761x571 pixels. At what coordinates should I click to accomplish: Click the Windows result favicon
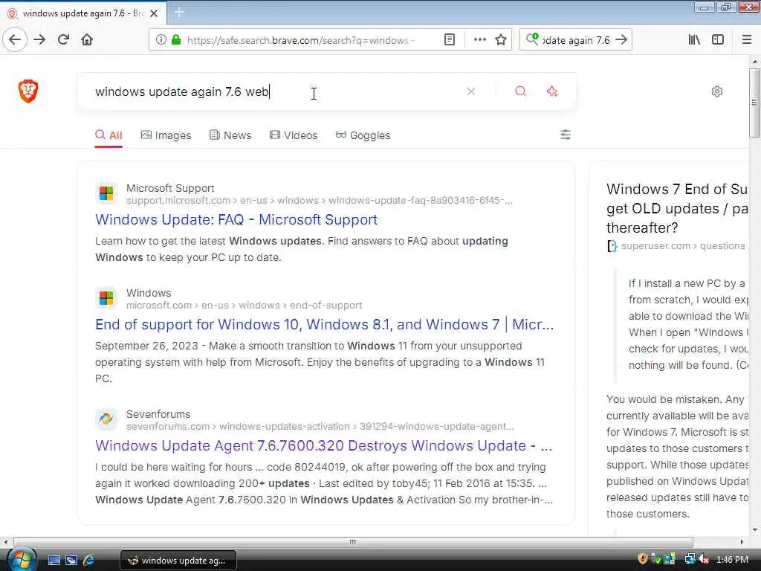coord(106,298)
